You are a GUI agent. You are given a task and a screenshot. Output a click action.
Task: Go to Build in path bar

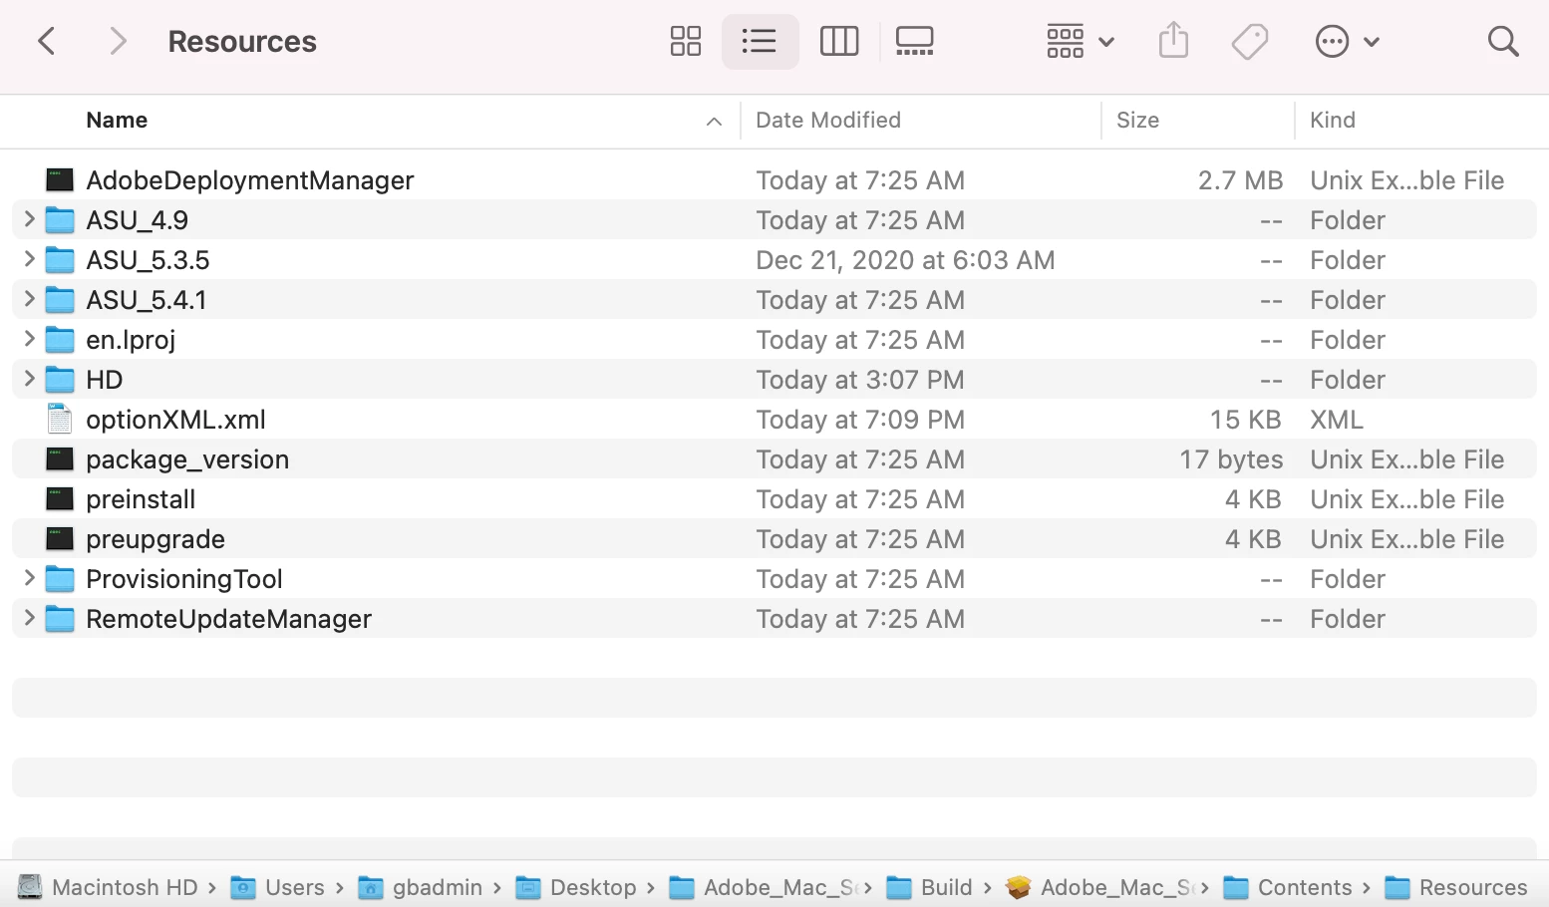[929, 887]
